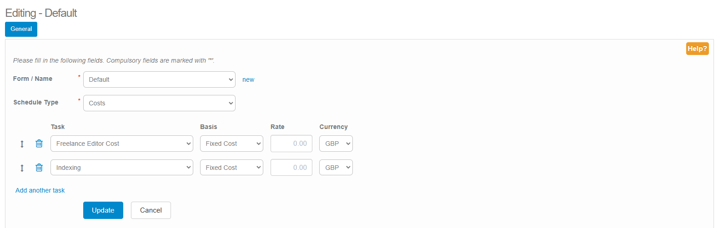Click 'Add another task' link
This screenshot has height=228, width=718.
coord(40,190)
